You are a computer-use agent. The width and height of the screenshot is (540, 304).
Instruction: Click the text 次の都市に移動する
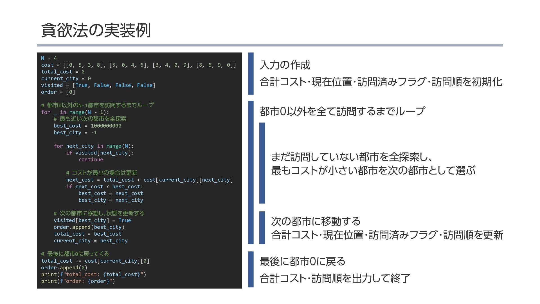(316, 221)
